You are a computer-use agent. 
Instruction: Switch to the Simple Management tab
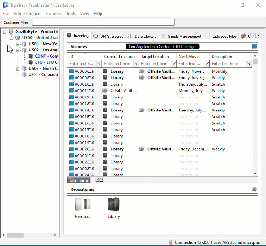click(x=181, y=36)
